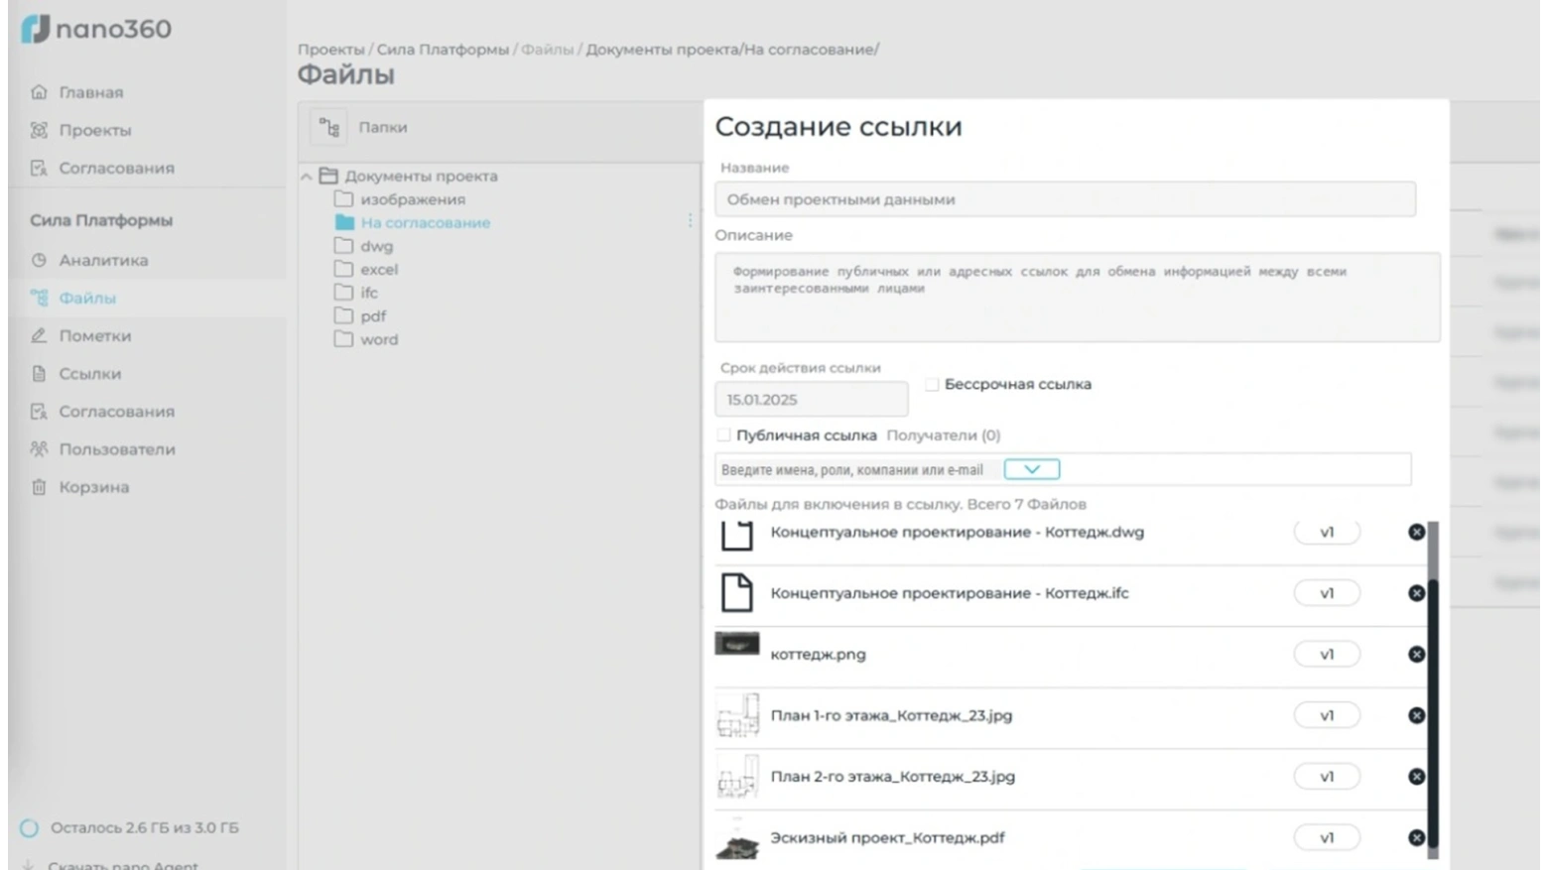Open Пользователи in the sidebar menu
Screen dimensions: 1548x870
[x=116, y=449]
